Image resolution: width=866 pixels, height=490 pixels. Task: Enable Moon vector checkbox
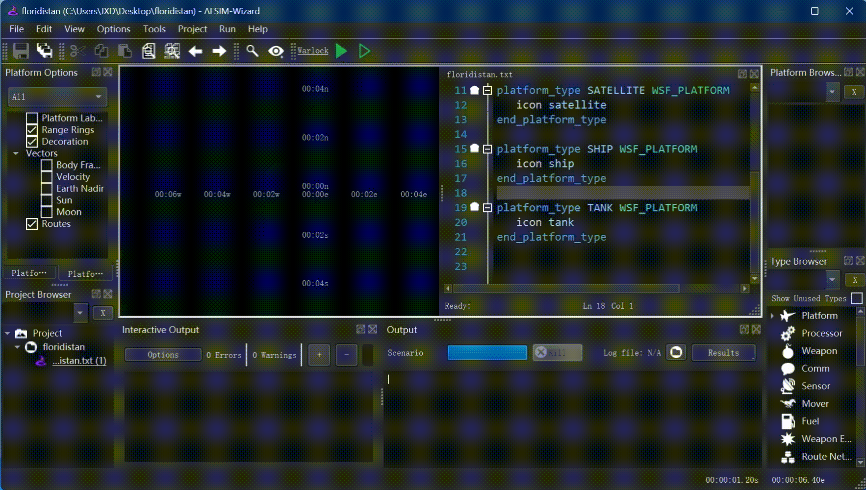[47, 212]
